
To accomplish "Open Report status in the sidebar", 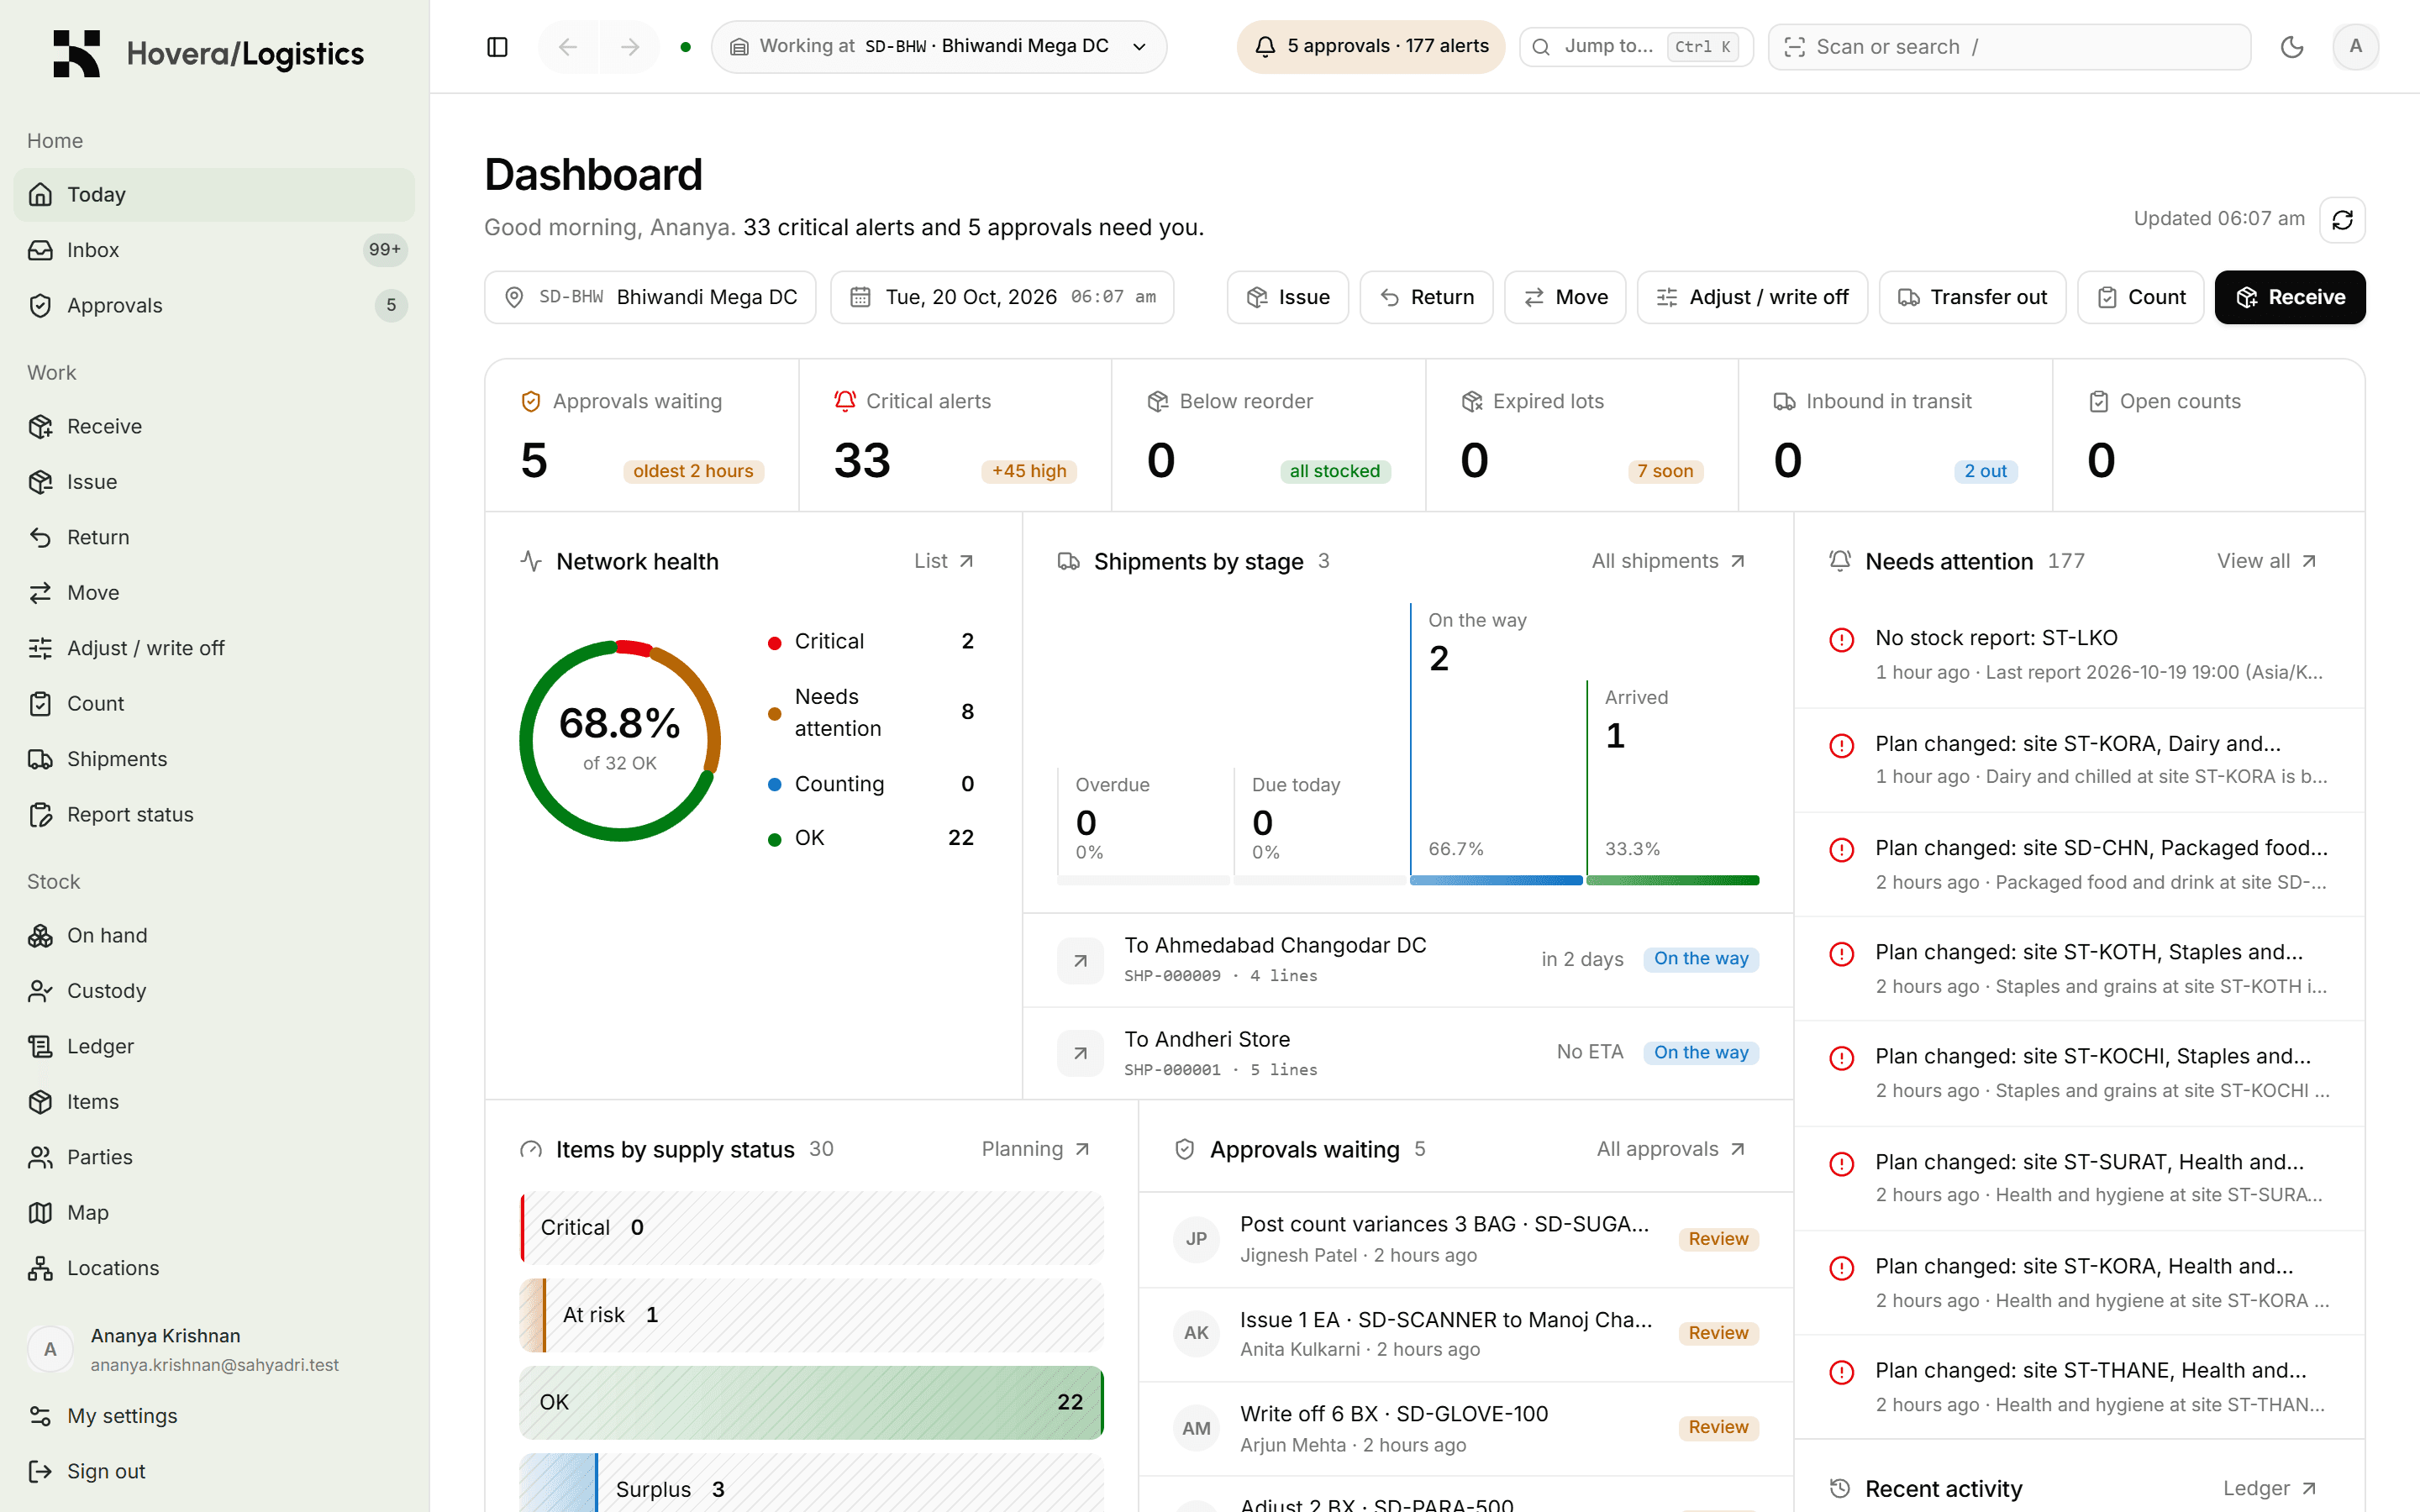I will [214, 815].
